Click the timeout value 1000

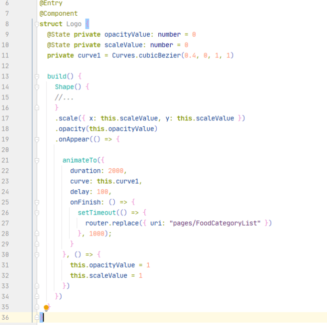pos(97,234)
